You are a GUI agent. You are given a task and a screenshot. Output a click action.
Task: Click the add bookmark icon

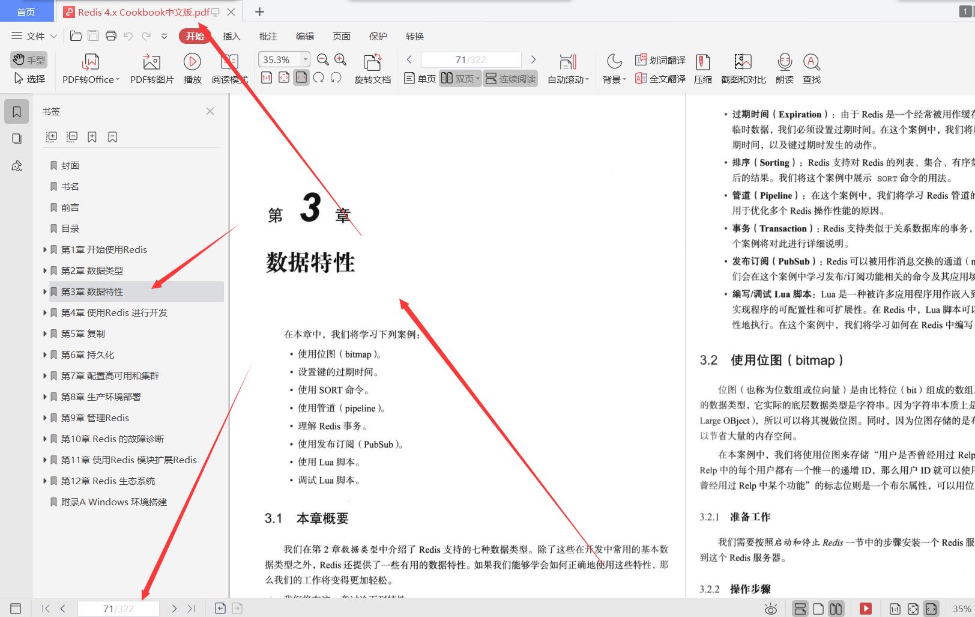pyautogui.click(x=92, y=137)
